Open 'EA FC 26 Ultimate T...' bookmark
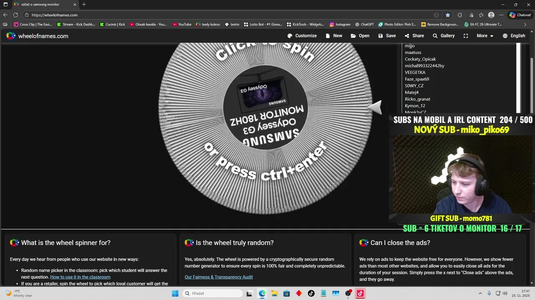The width and height of the screenshot is (535, 300). click(483, 25)
